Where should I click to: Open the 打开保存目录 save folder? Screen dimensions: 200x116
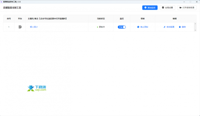click(187, 8)
